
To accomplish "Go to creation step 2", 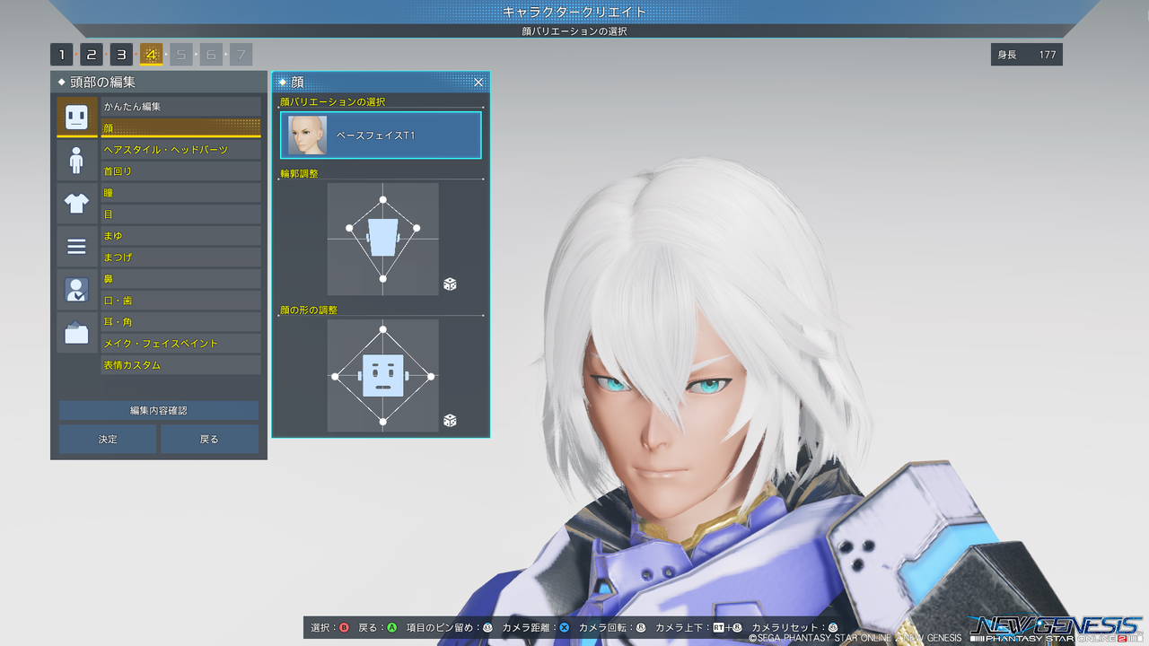I will click(92, 55).
